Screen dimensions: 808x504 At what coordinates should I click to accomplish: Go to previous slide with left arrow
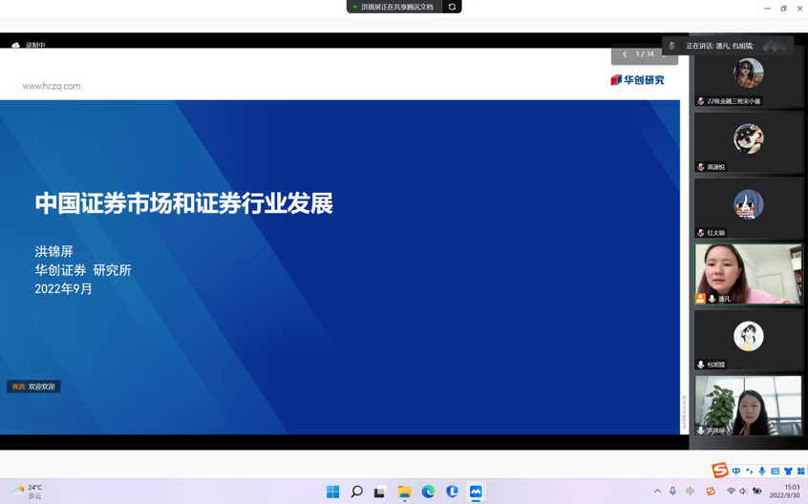[x=625, y=54]
